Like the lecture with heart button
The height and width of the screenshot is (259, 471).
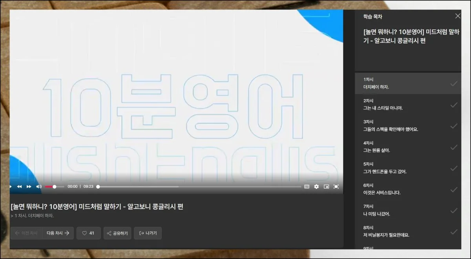[89, 233]
